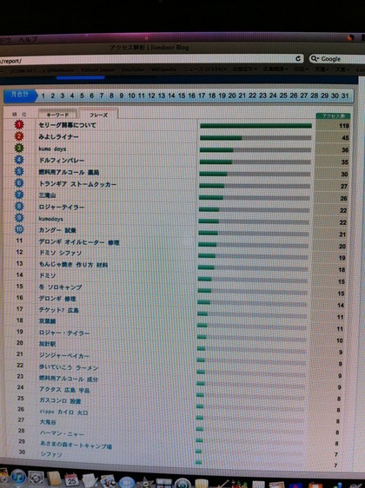Select day 15 in the date bar
This screenshot has width=365, height=488.
(182, 96)
